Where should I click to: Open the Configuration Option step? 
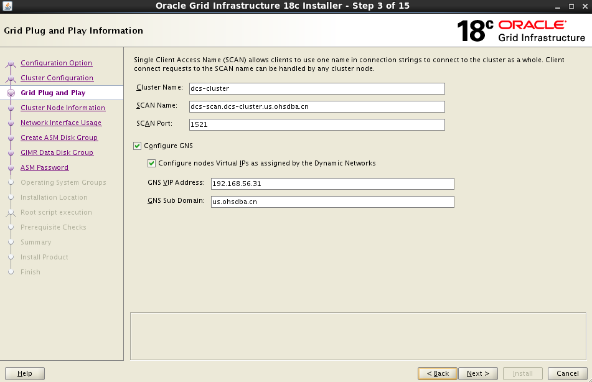56,63
